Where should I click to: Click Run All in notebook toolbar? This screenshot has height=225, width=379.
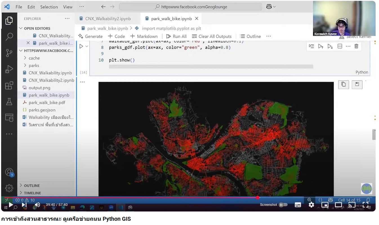pos(177,36)
